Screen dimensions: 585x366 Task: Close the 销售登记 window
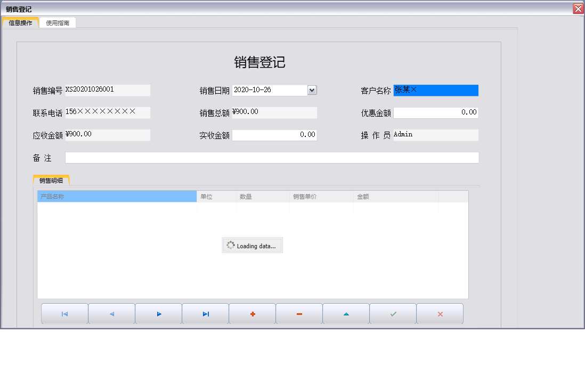pos(578,8)
